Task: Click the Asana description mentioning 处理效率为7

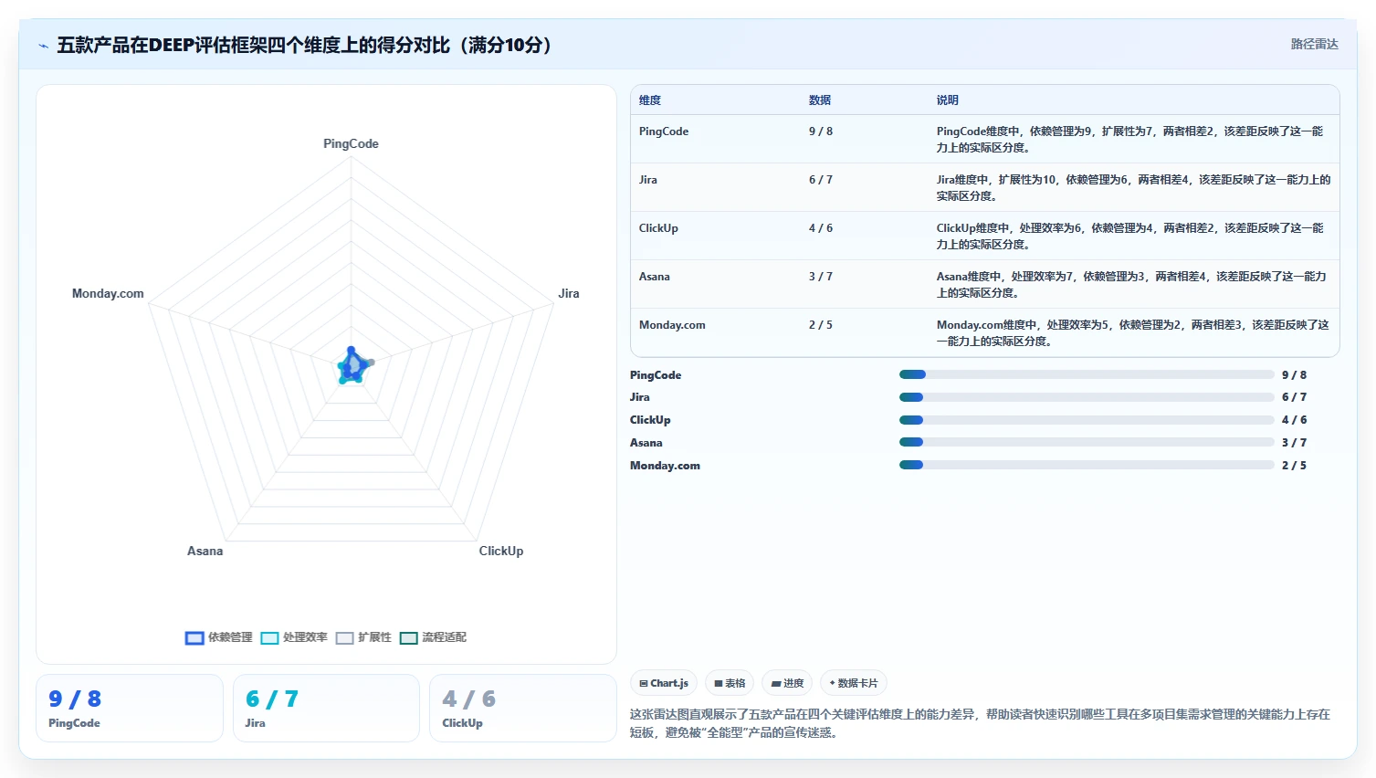Action: [x=1131, y=285]
